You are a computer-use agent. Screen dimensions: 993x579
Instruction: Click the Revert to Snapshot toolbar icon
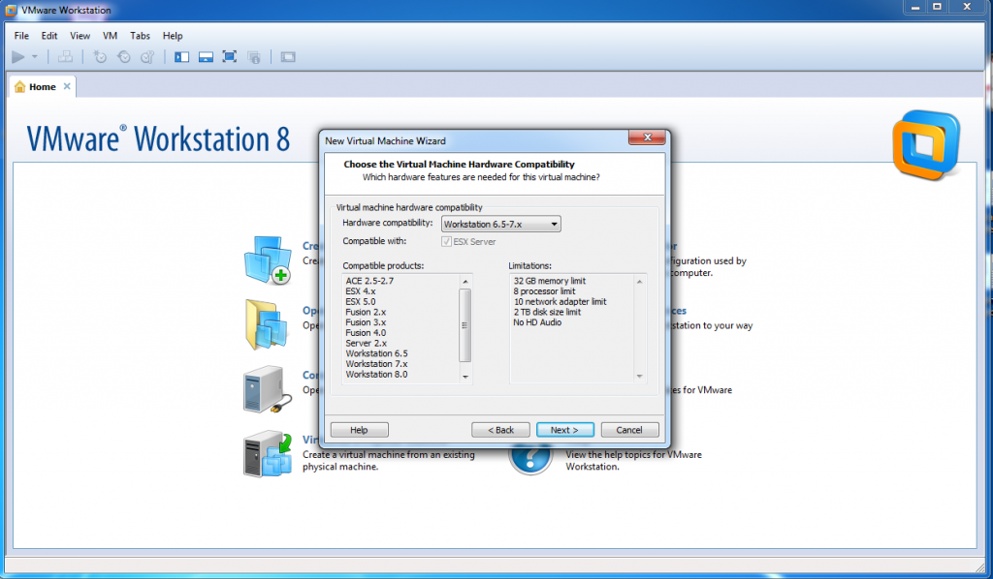(124, 57)
